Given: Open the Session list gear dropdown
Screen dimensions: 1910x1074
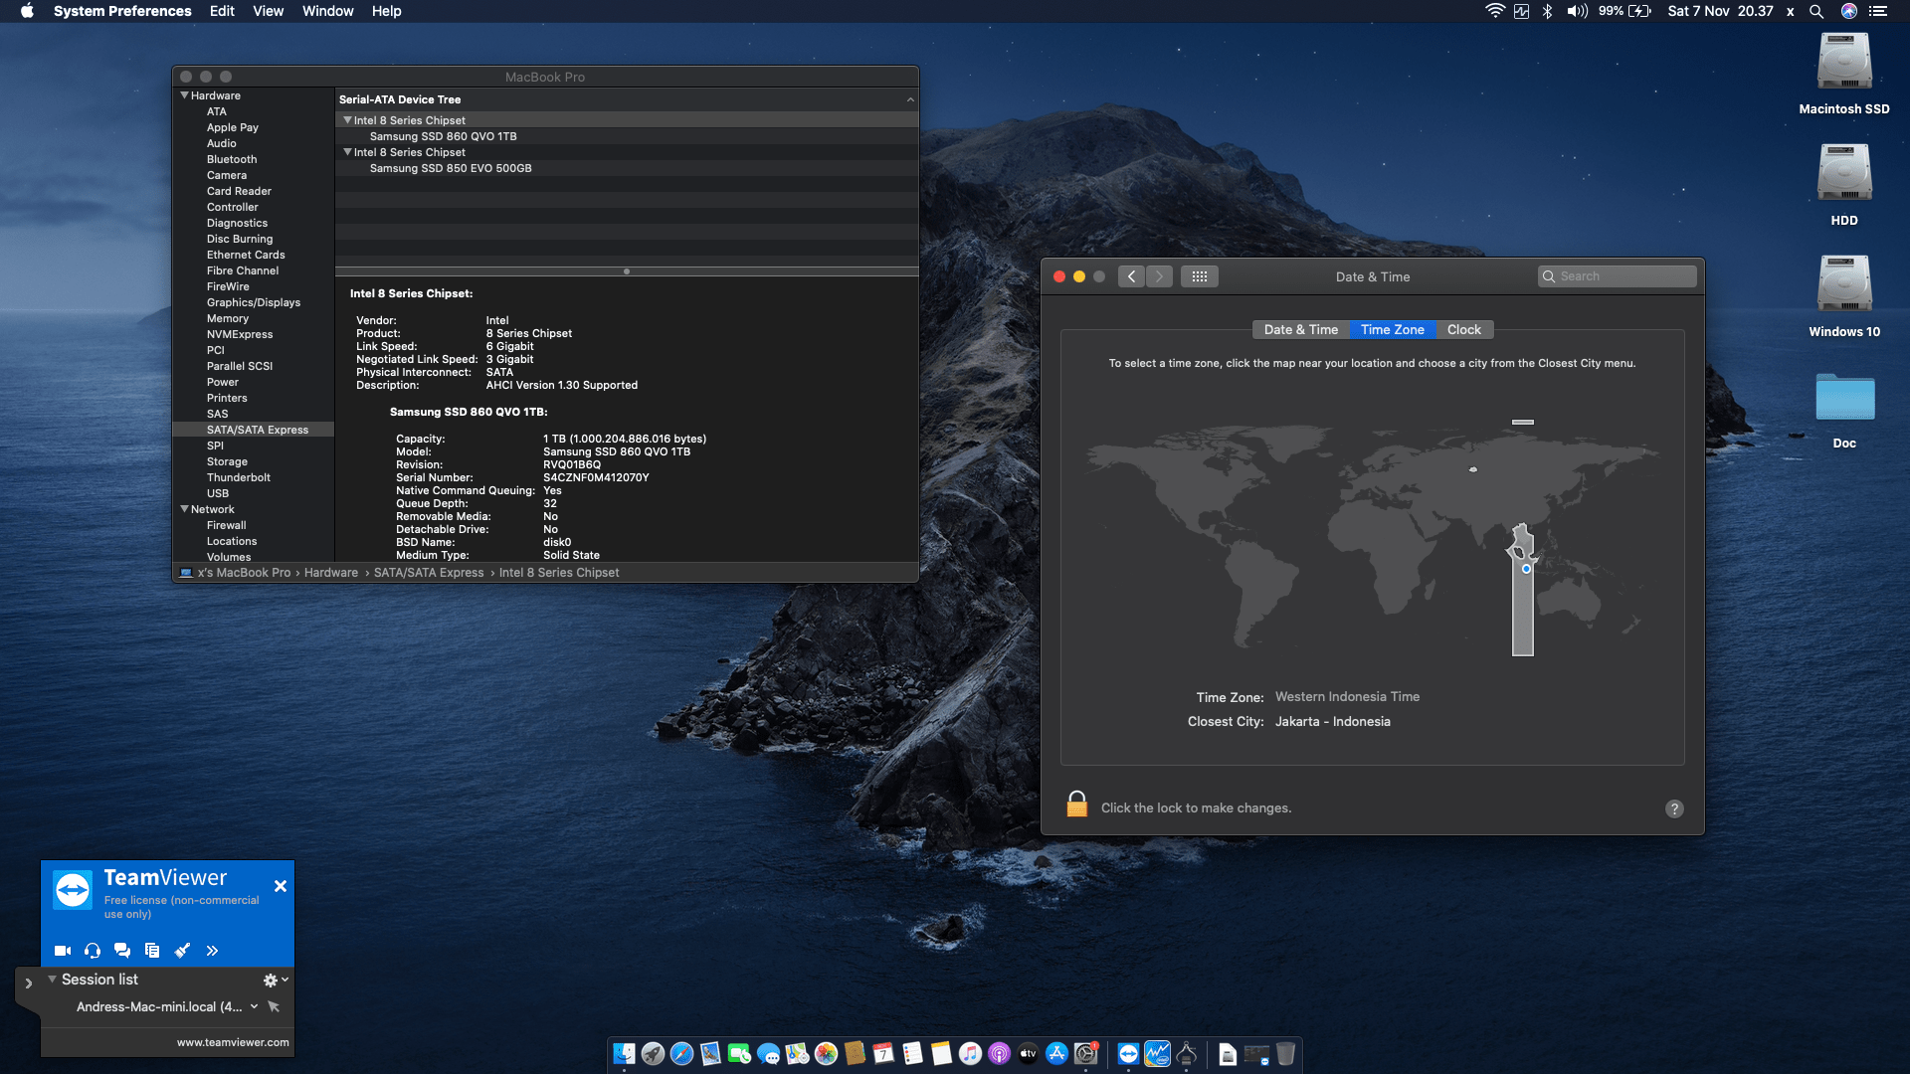Looking at the screenshot, I should coord(271,980).
